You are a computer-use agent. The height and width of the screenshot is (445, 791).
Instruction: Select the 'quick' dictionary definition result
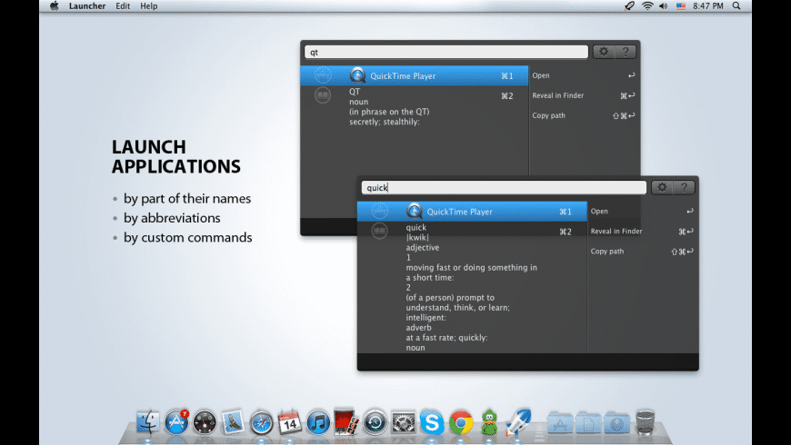coord(472,287)
